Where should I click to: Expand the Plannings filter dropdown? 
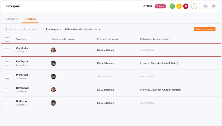pos(53,29)
